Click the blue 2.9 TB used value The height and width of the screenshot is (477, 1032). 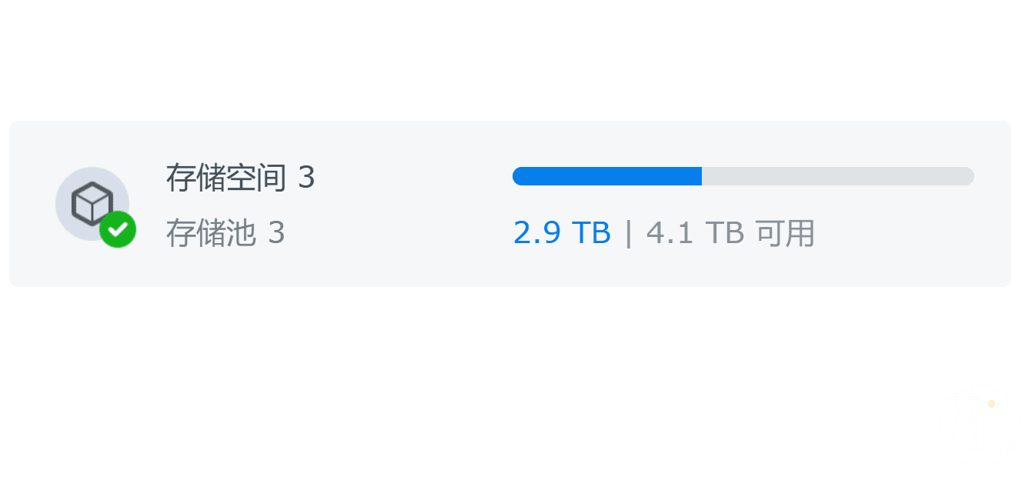pos(562,232)
